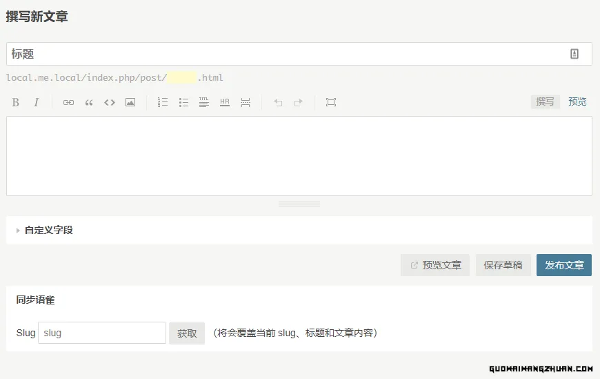This screenshot has width=600, height=379.
Task: Insert a summary break line
Action: 246,102
